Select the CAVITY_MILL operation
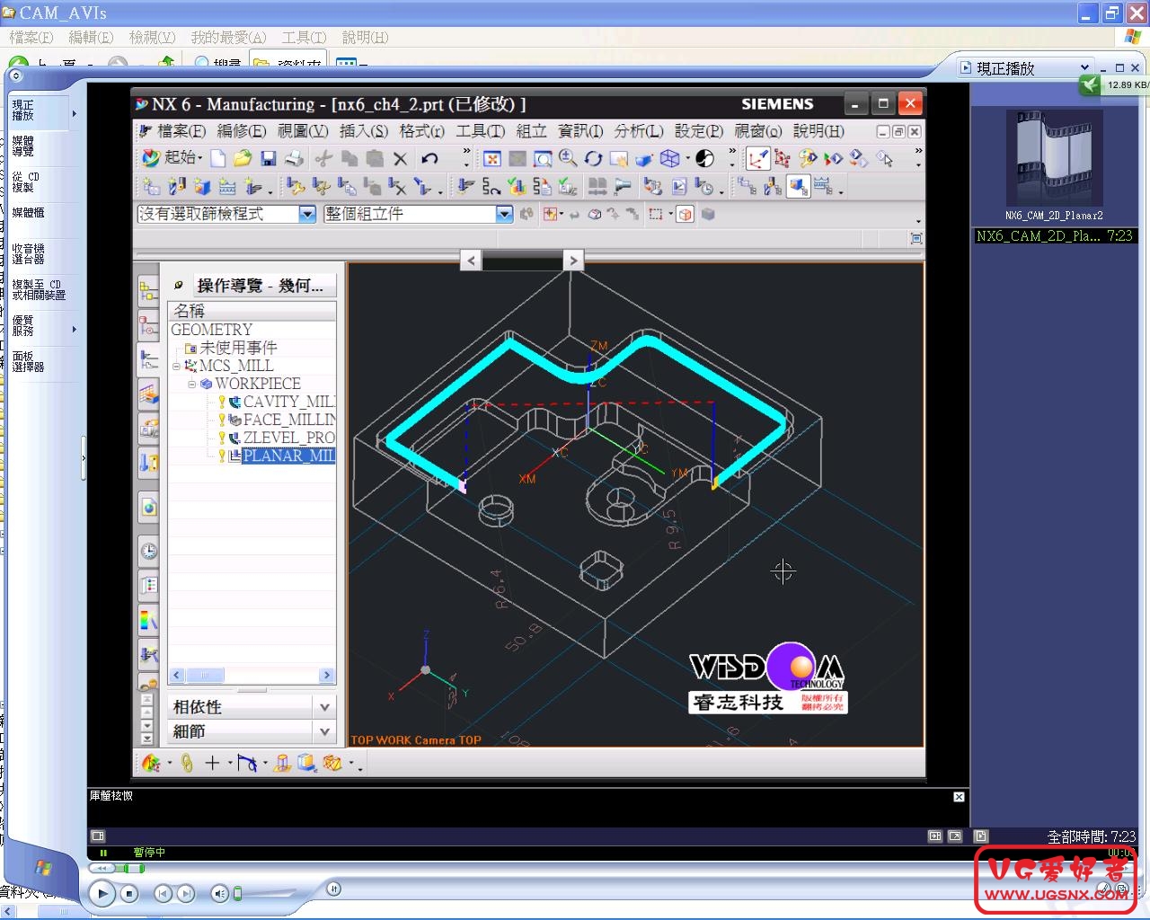Screen dimensions: 1150x920 coord(288,402)
